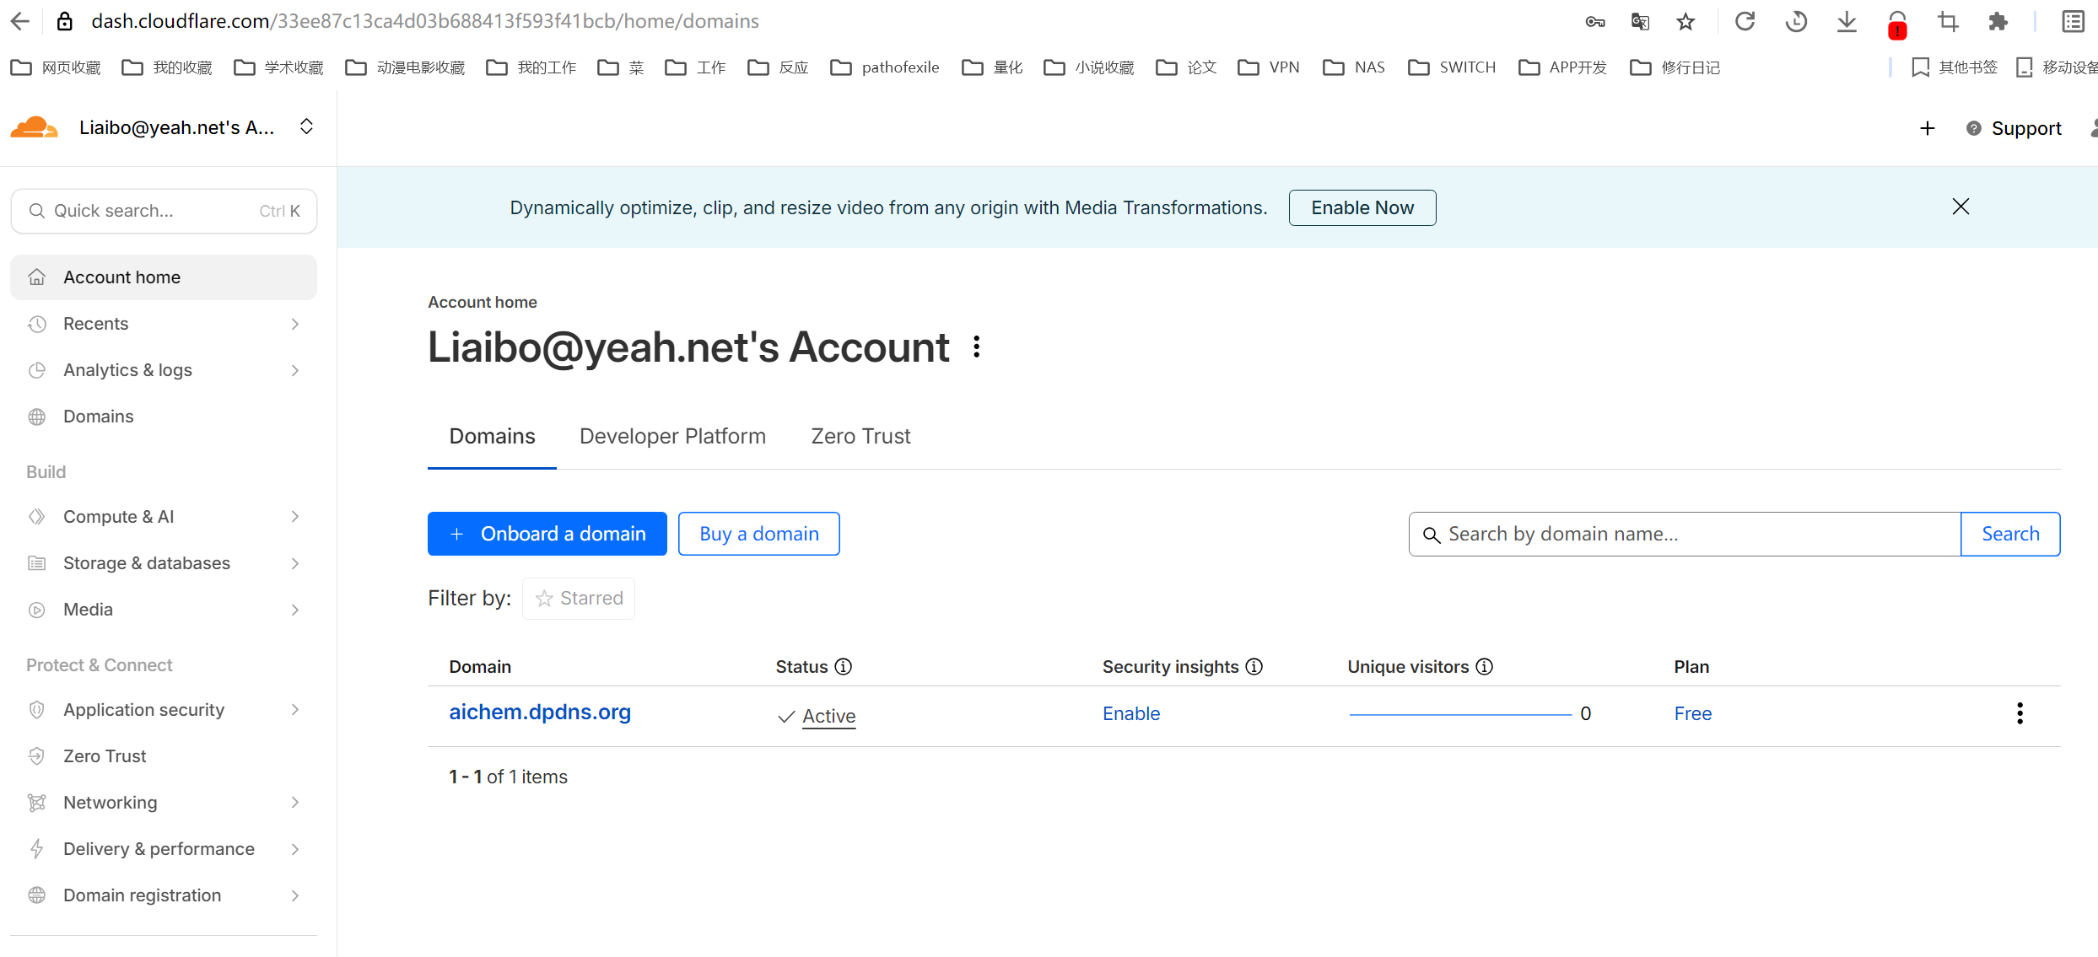Click Onboard a domain button
The width and height of the screenshot is (2098, 957).
pyautogui.click(x=547, y=534)
